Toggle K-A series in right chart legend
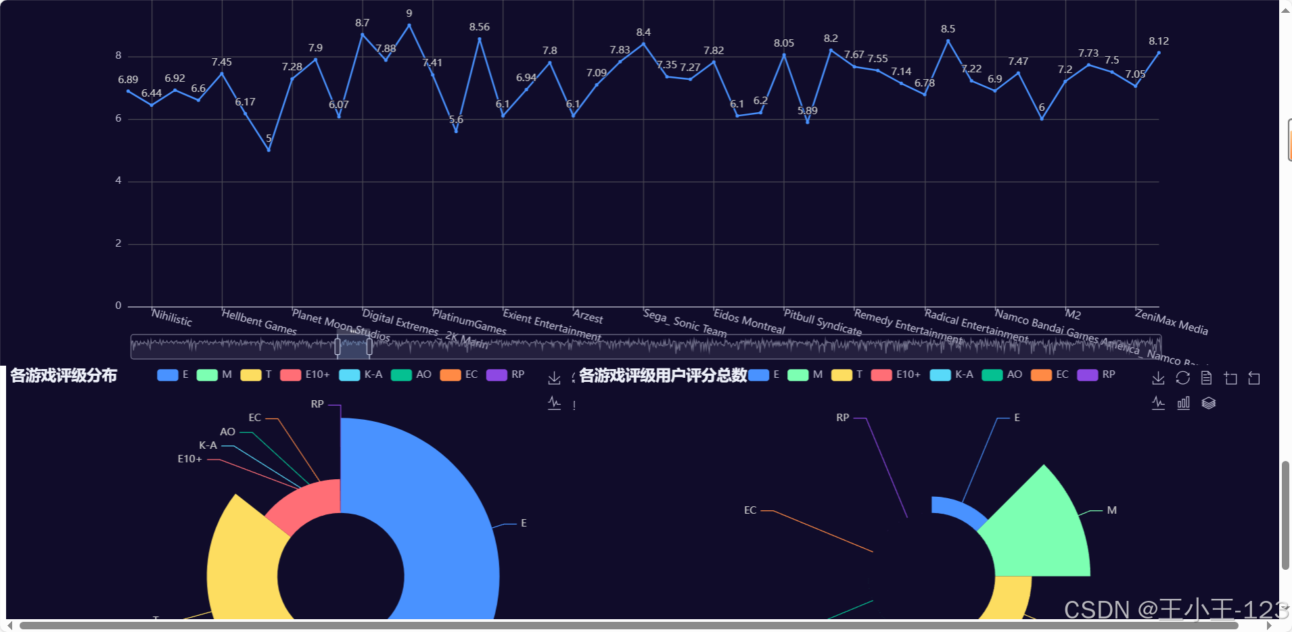Screen dimensions: 1292x632 (952, 374)
